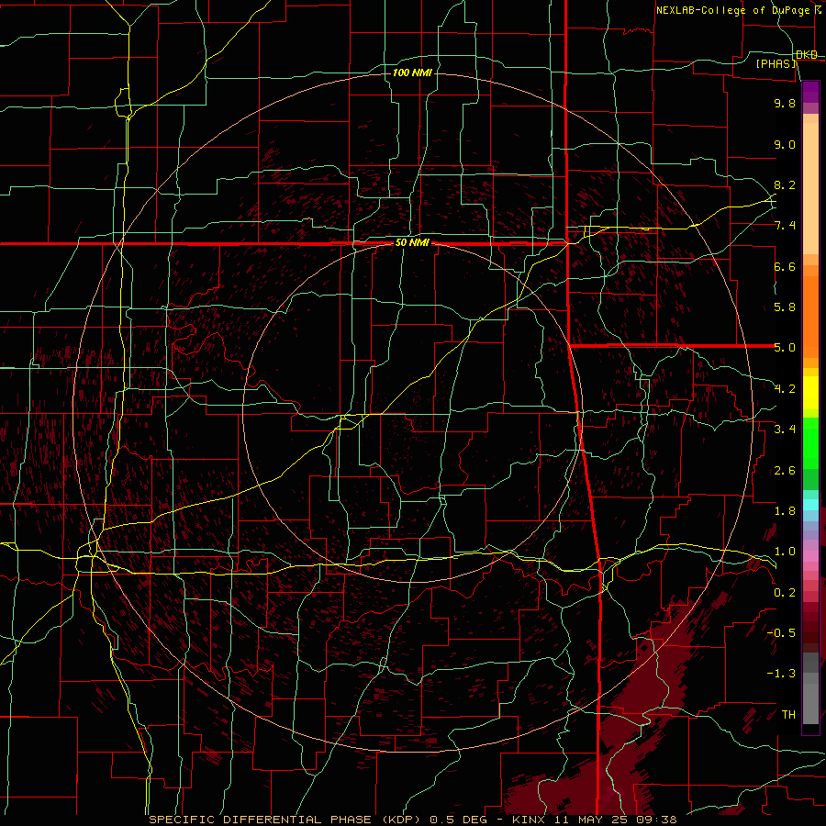Click the [PHAS] legend heading
Viewport: 826px width, 826px height.
pyautogui.click(x=776, y=63)
